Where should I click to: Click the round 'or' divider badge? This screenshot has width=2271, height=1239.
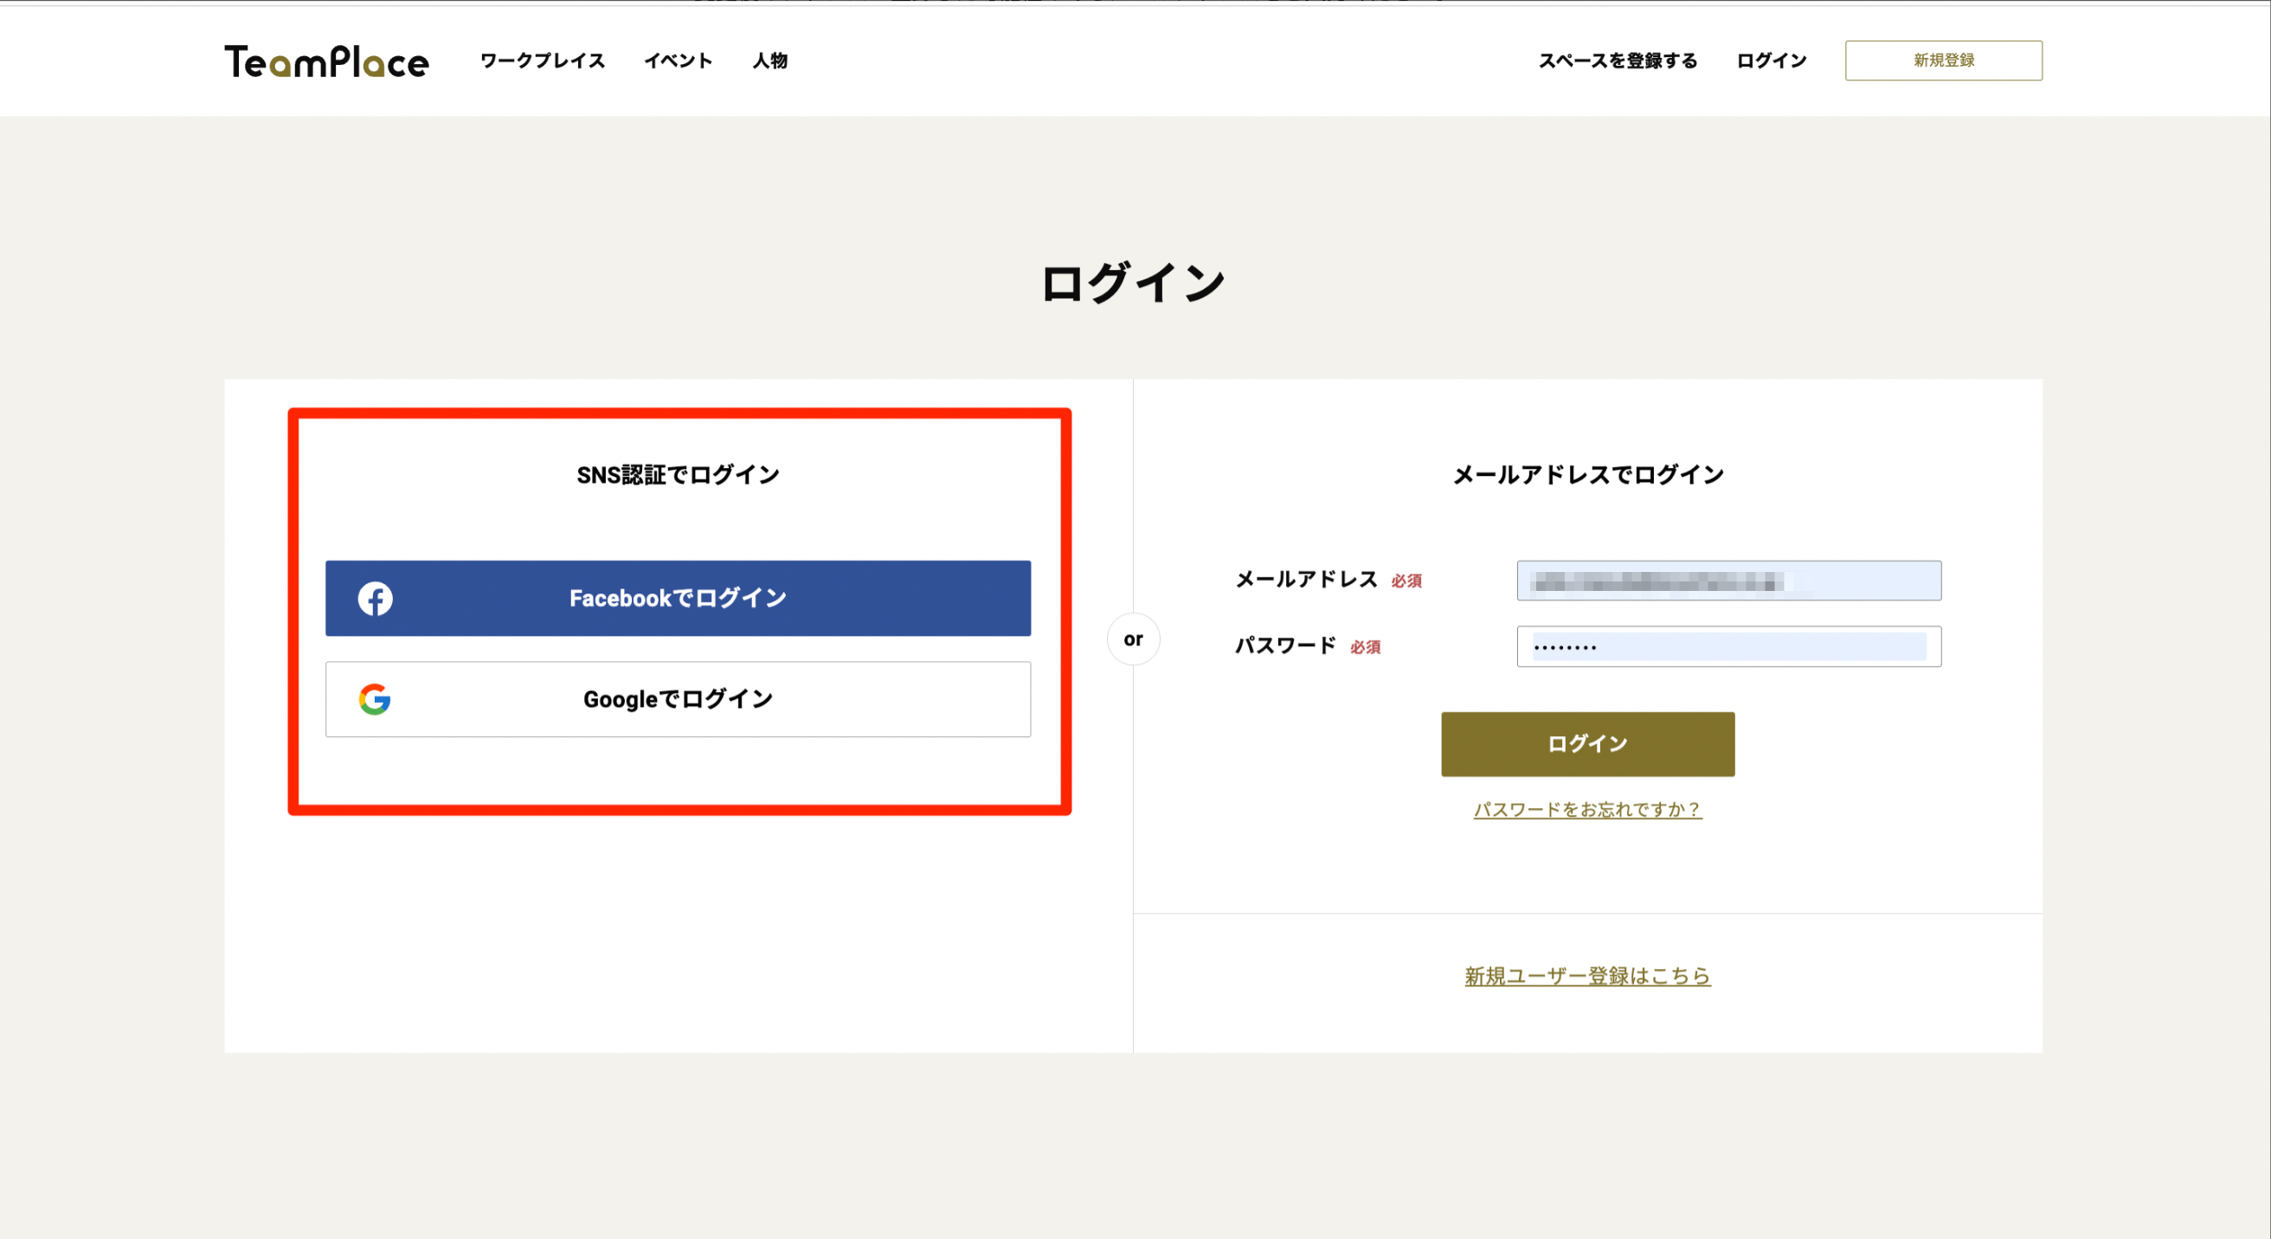pyautogui.click(x=1133, y=639)
